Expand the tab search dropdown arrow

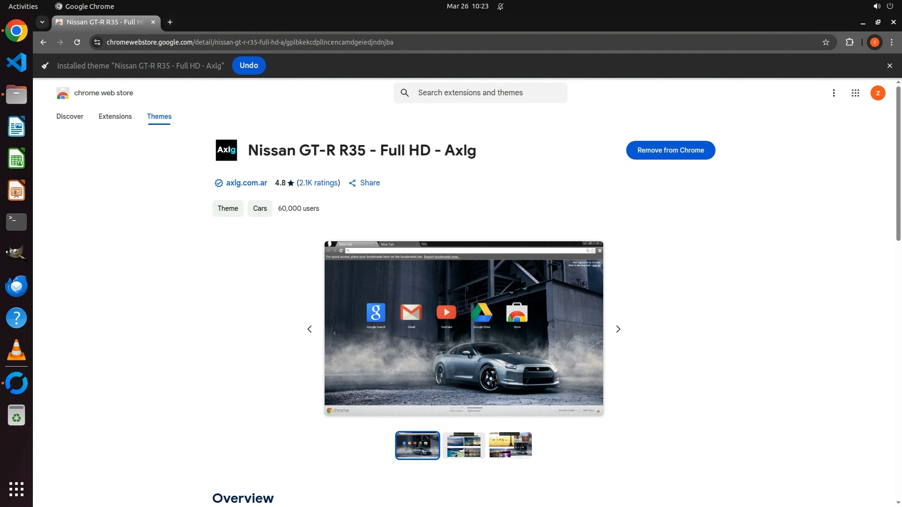pos(42,22)
